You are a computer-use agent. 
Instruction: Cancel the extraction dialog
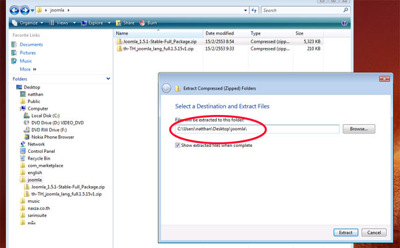click(x=374, y=233)
